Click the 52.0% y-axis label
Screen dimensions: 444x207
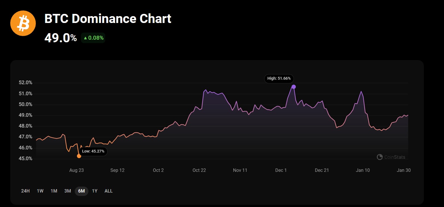tap(26, 83)
